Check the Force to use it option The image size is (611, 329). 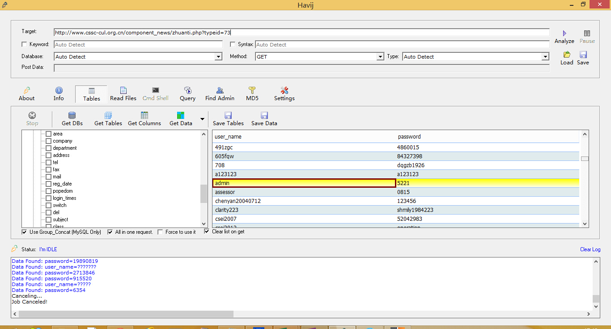pyautogui.click(x=160, y=232)
